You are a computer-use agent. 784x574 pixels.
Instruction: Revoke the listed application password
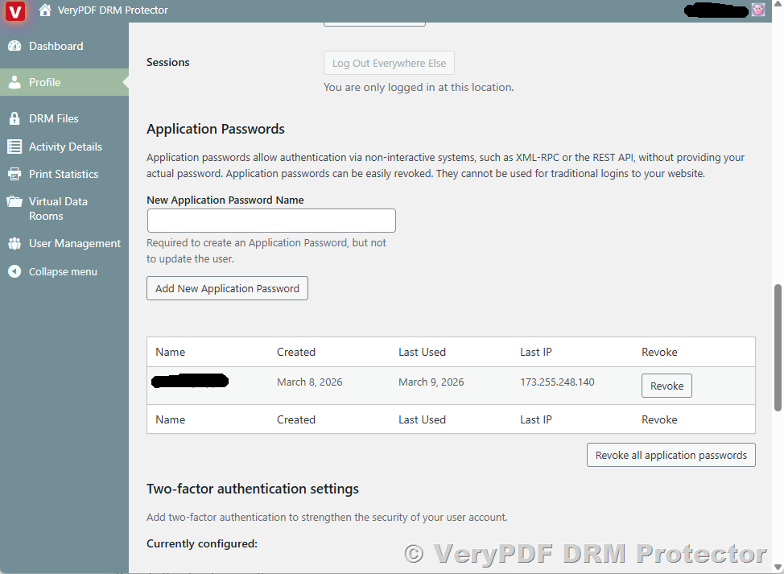tap(666, 386)
